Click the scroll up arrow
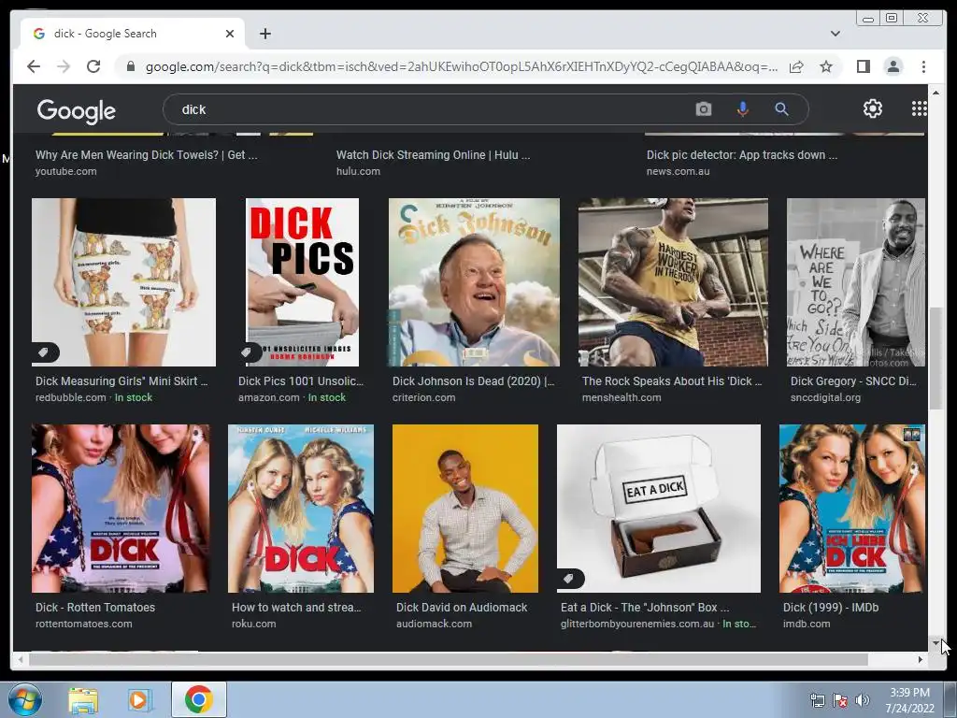This screenshot has width=957, height=718. (936, 93)
